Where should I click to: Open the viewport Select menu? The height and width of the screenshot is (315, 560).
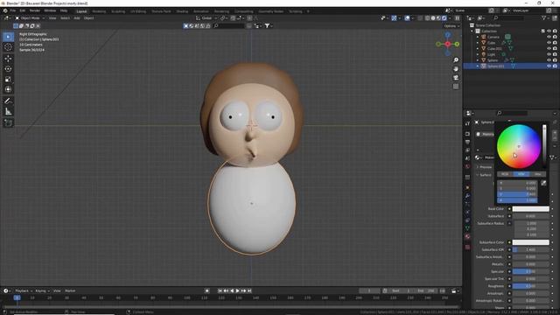pos(65,17)
